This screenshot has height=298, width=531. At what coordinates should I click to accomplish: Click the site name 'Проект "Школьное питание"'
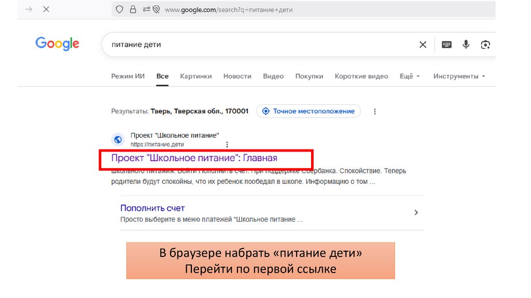(x=175, y=136)
